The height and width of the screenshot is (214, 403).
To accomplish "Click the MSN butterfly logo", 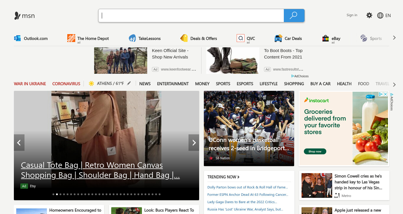I will coord(17,16).
